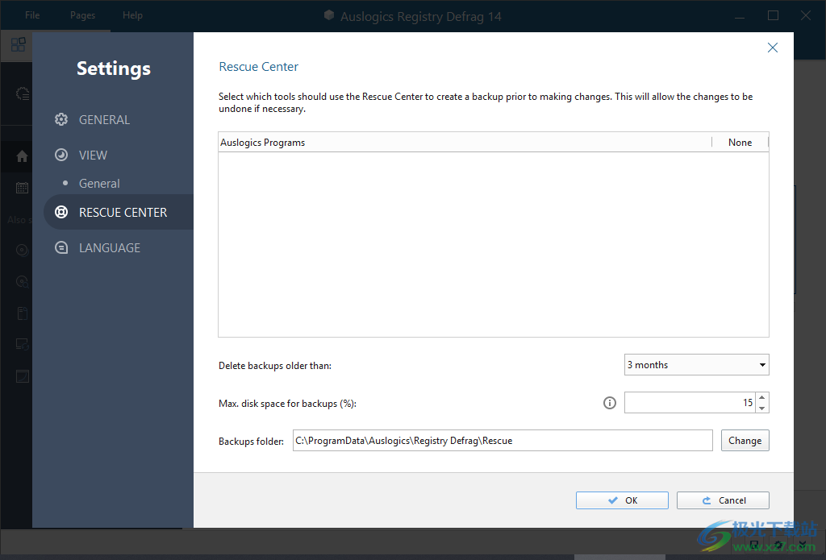Click the Delete backups older than label
The height and width of the screenshot is (560, 826).
pyautogui.click(x=275, y=366)
